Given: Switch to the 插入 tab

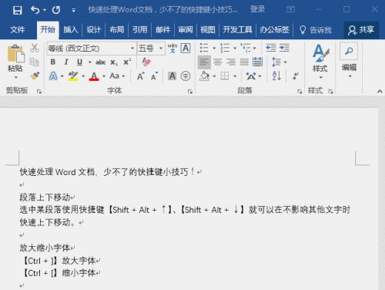Looking at the screenshot, I should coord(71,30).
